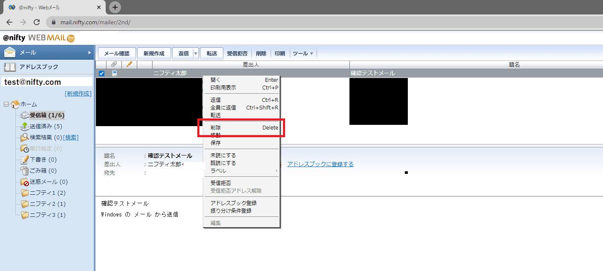
Task: Select 未読にする in context menu
Action: pyautogui.click(x=223, y=156)
